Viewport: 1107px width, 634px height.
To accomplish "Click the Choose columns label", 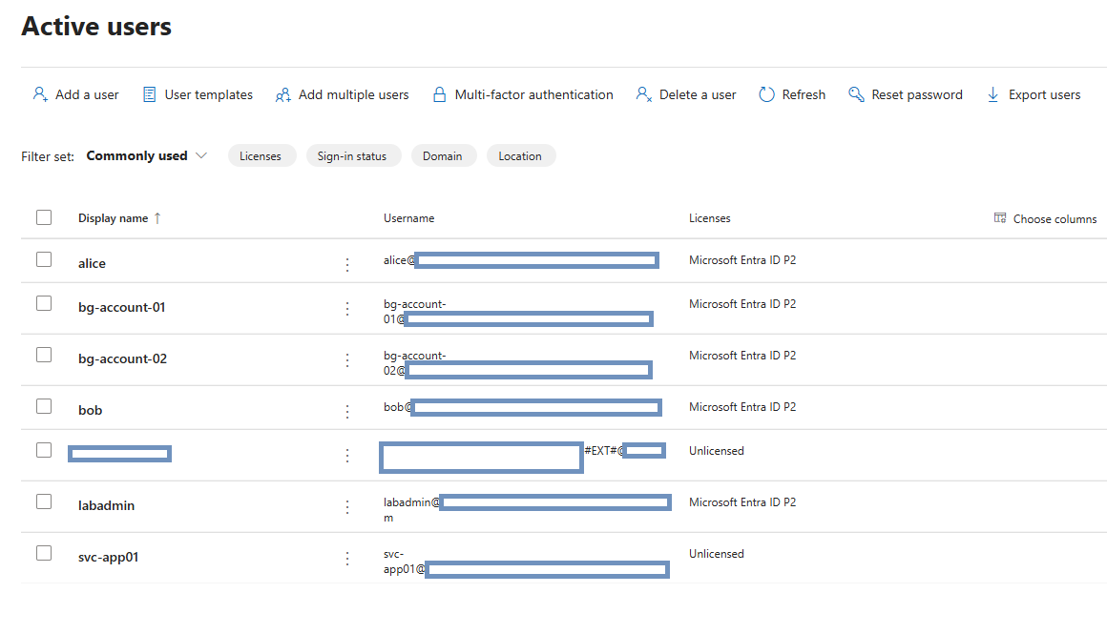I will pyautogui.click(x=1055, y=218).
